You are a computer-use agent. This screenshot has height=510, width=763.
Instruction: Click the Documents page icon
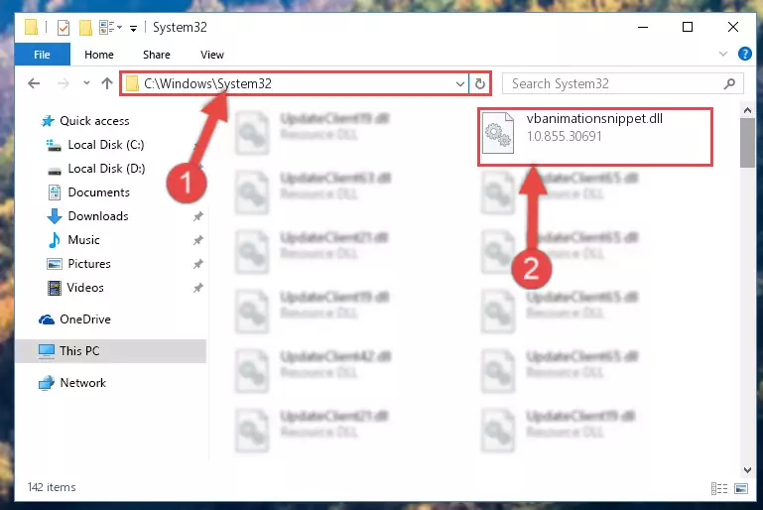point(54,192)
